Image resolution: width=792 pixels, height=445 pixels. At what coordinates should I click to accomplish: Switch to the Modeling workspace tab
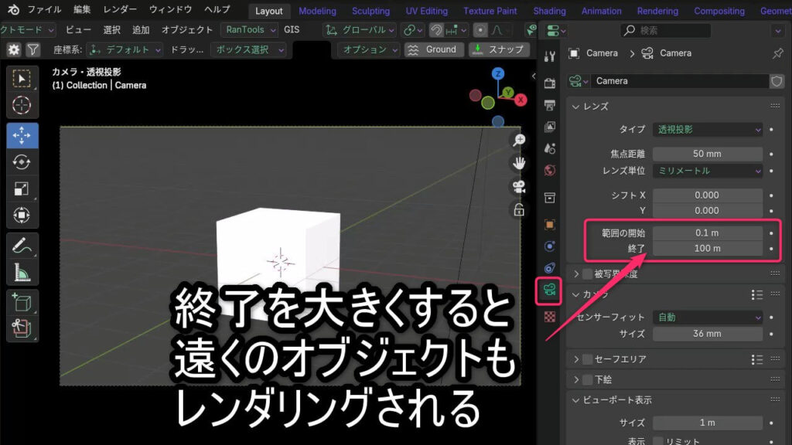tap(317, 11)
